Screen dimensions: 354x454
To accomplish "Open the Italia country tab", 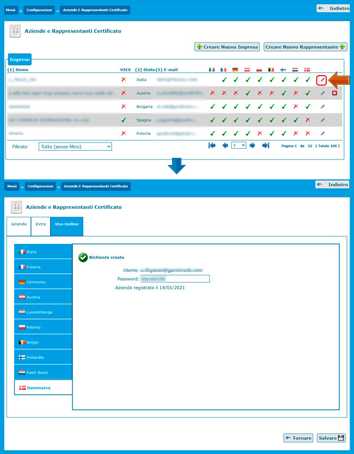I will tap(43, 251).
